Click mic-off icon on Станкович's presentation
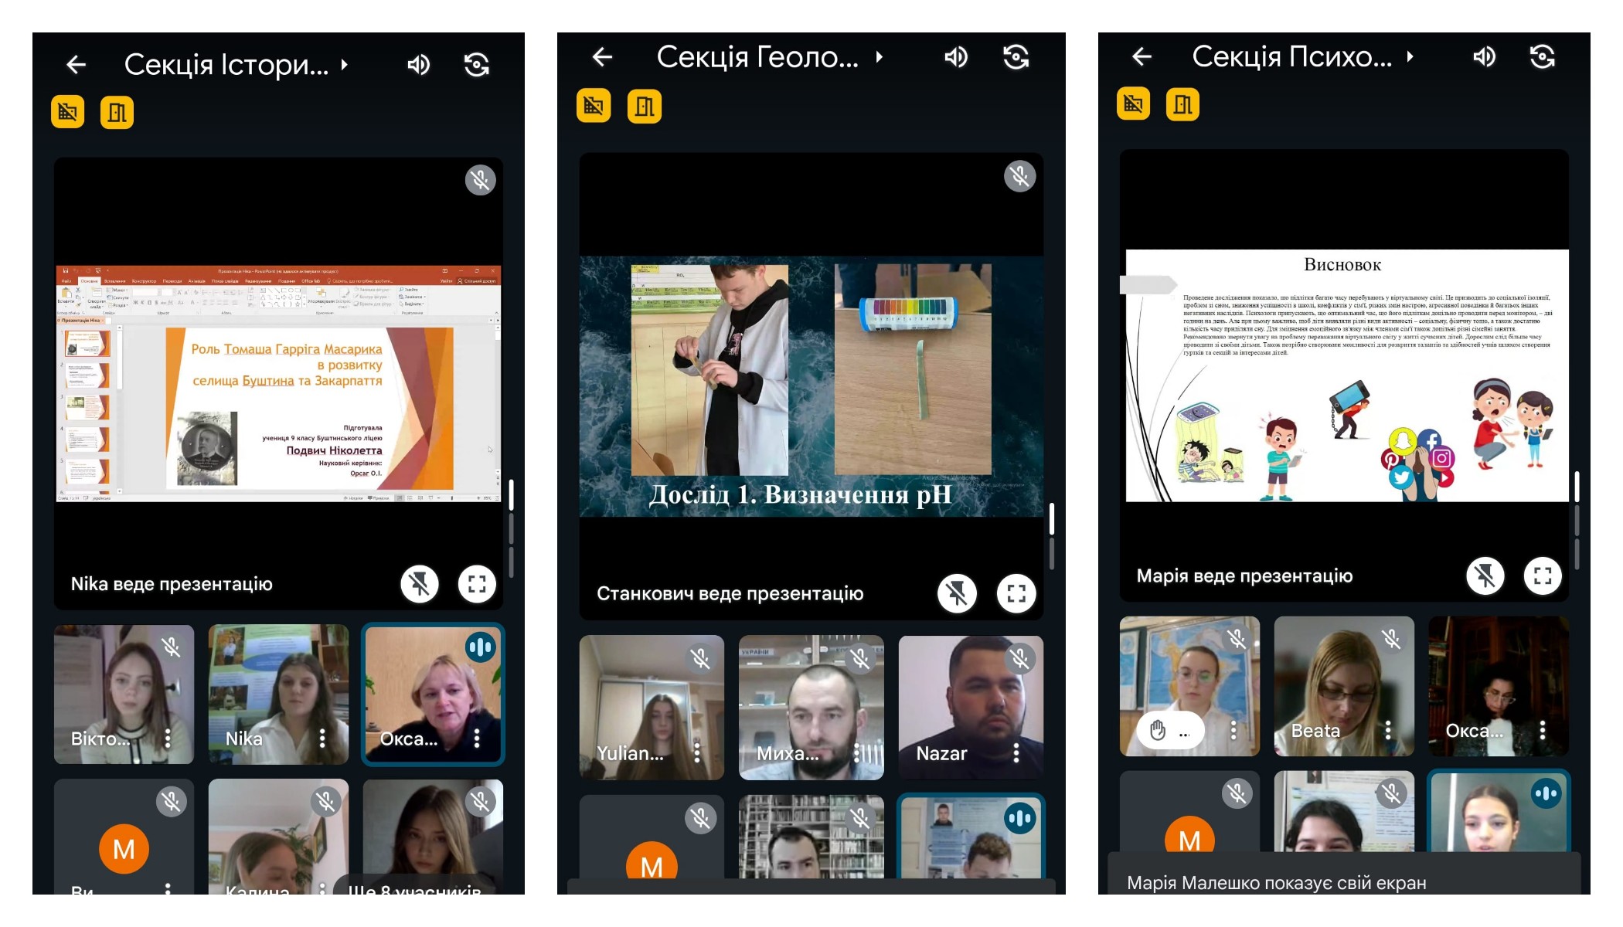 pos(1019,176)
